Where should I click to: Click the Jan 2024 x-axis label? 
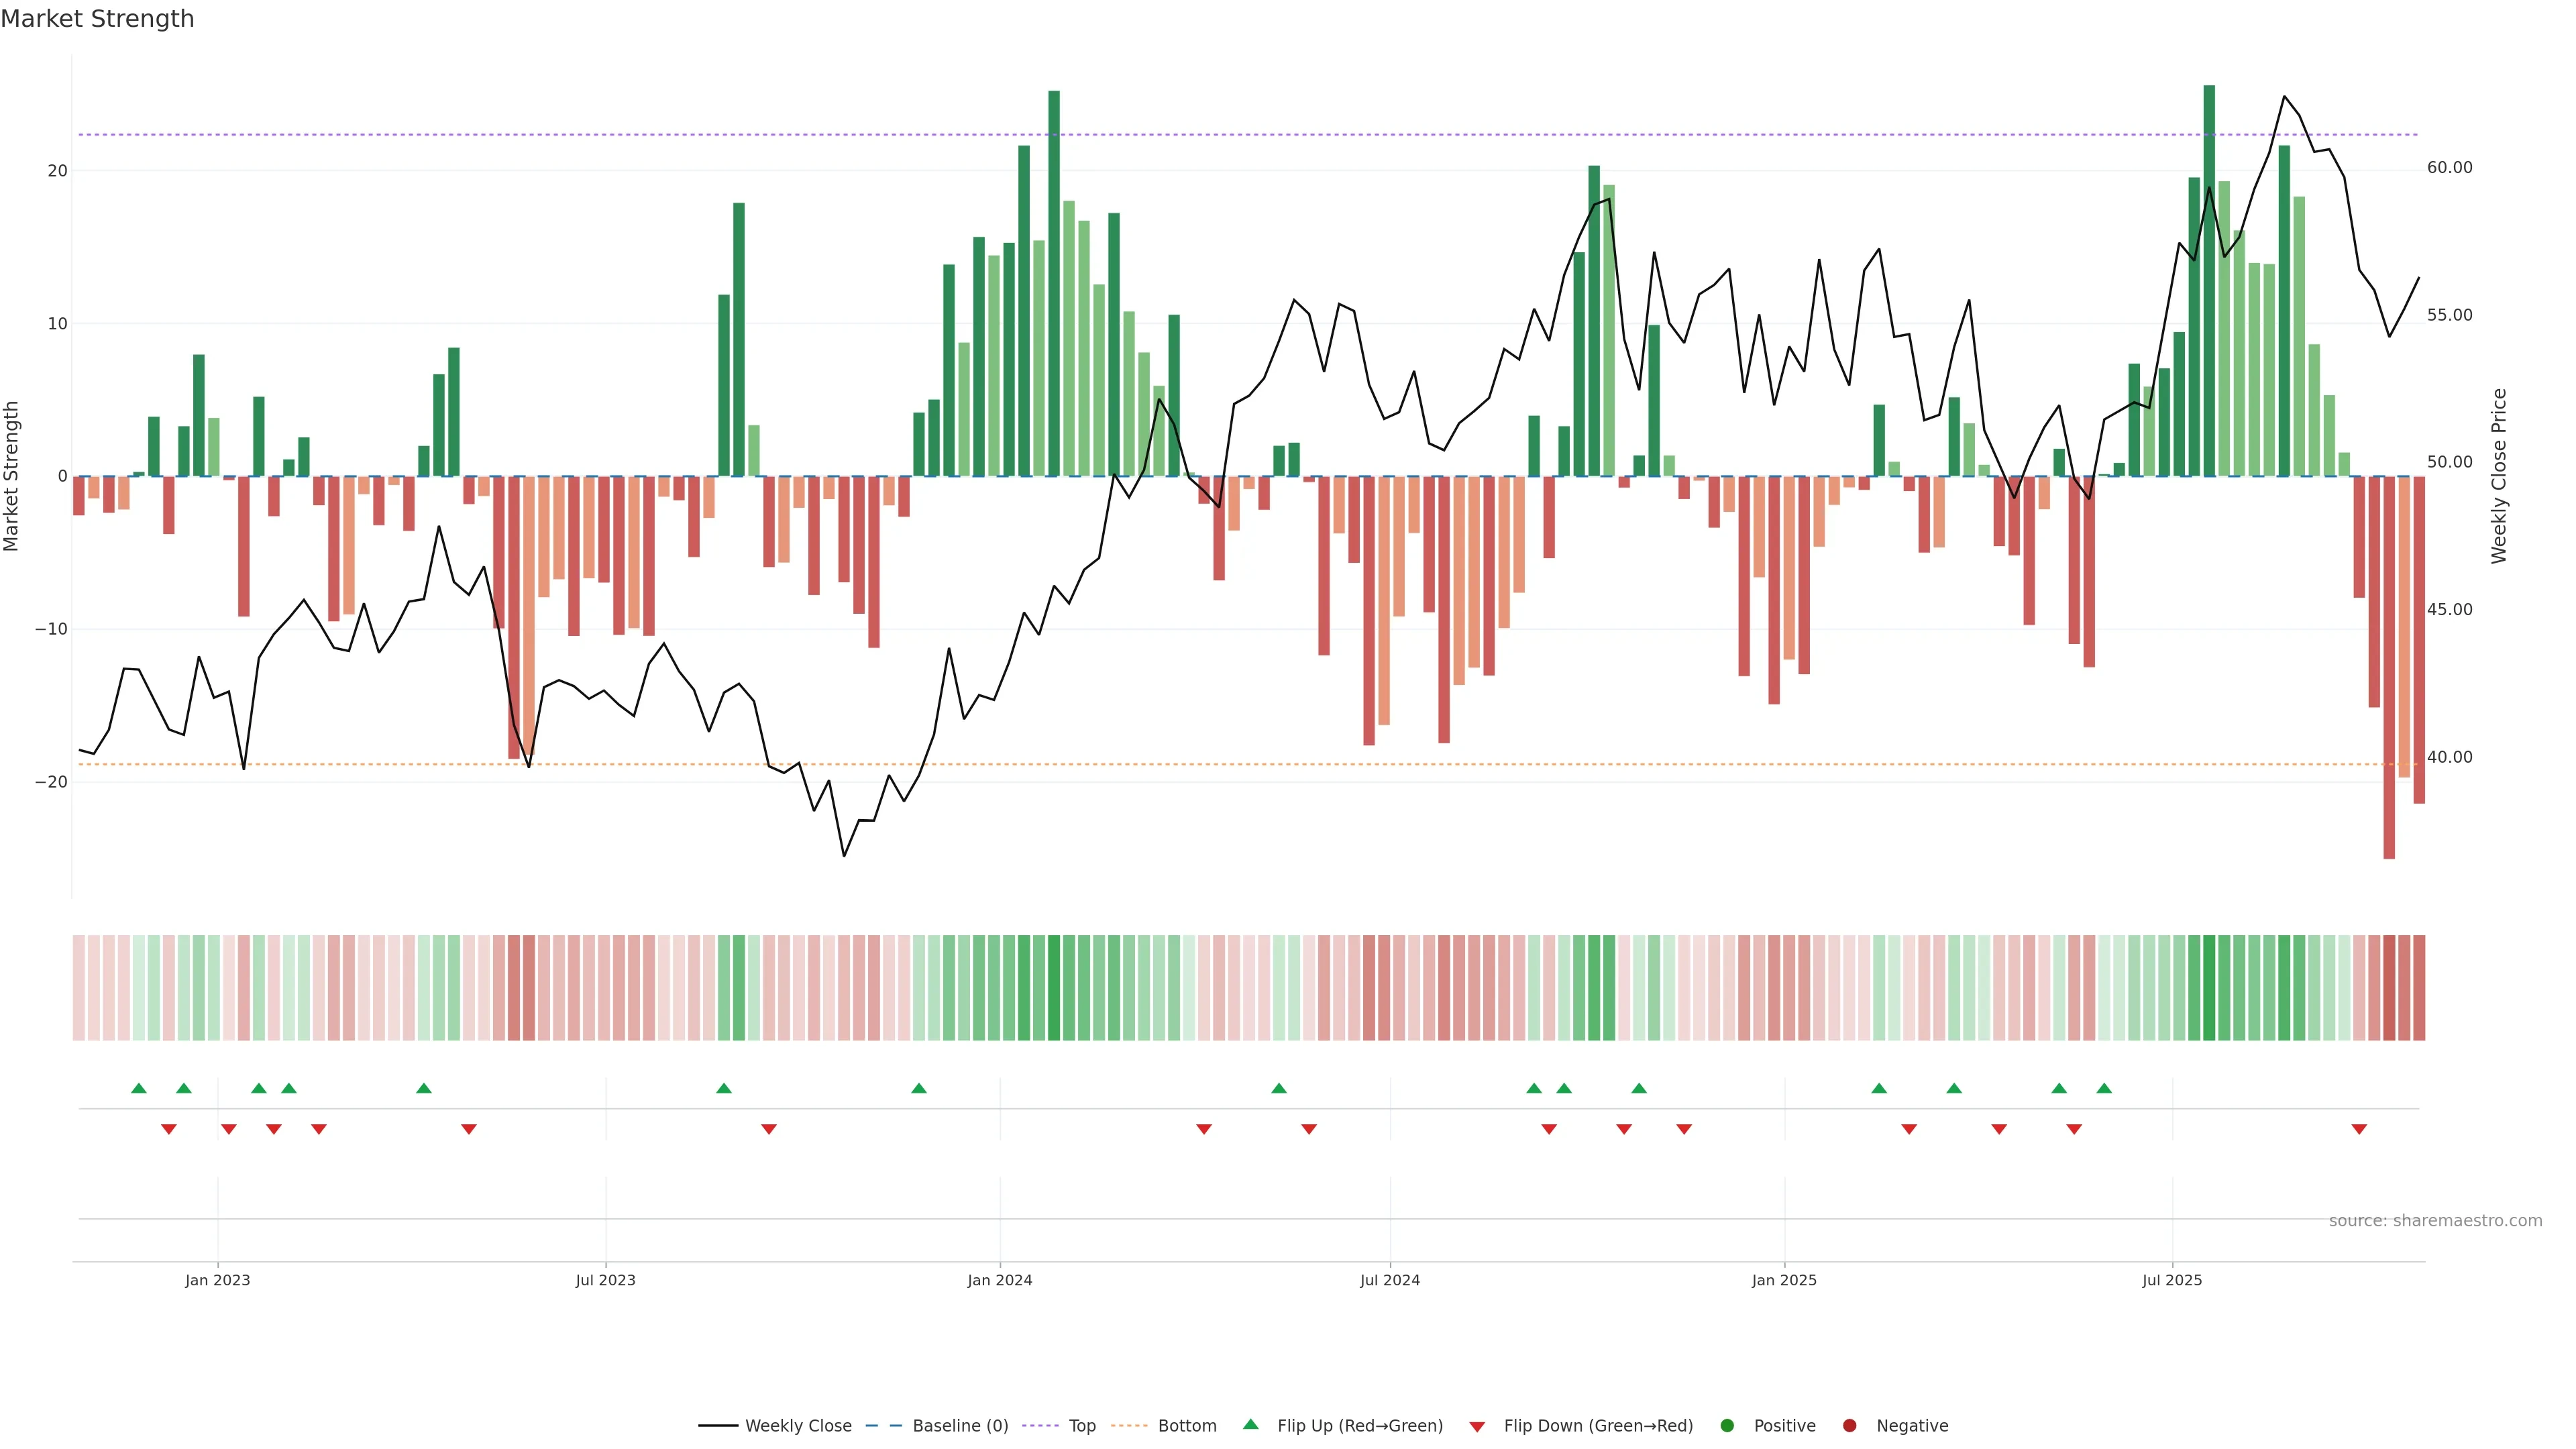(999, 1280)
